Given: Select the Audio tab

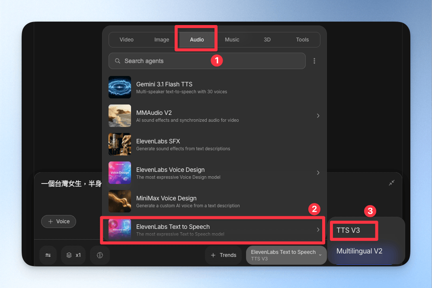Looking at the screenshot, I should tap(197, 40).
